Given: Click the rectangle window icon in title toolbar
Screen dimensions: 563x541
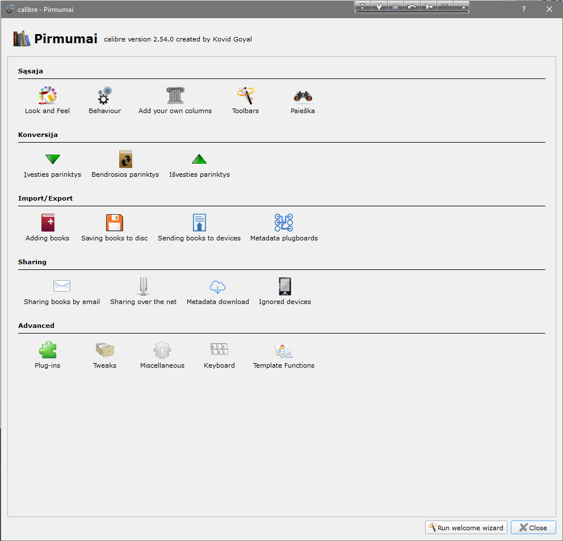Looking at the screenshot, I should [396, 6].
